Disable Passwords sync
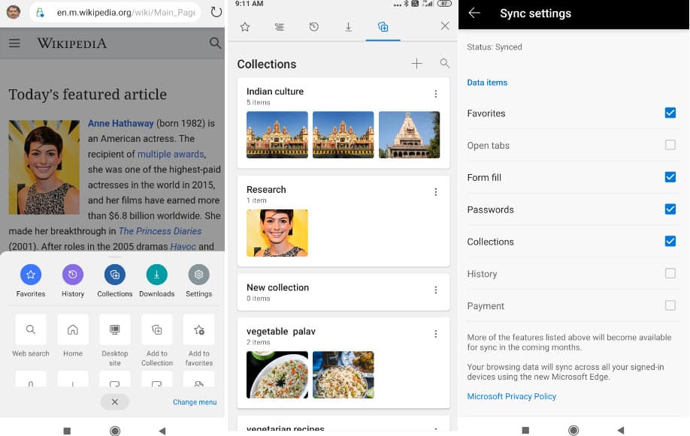The image size is (690, 436). point(670,209)
